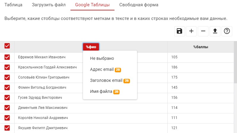The height and width of the screenshot is (133, 237).
Task: Click the upload arrow icon
Action: (x=215, y=31)
